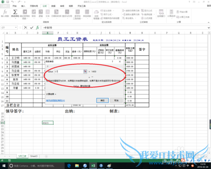Open the Text (文本) function library
The image size is (211, 169).
pos(48,14)
